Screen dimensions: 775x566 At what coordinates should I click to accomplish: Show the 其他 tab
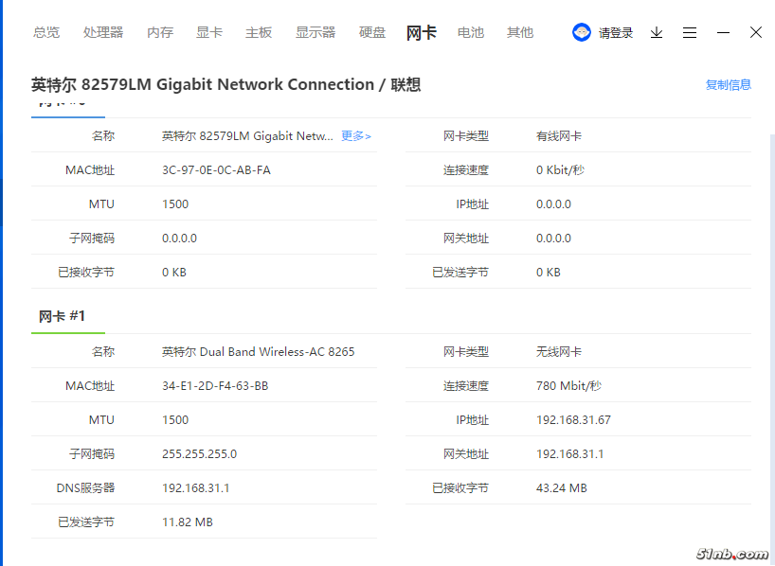click(520, 32)
